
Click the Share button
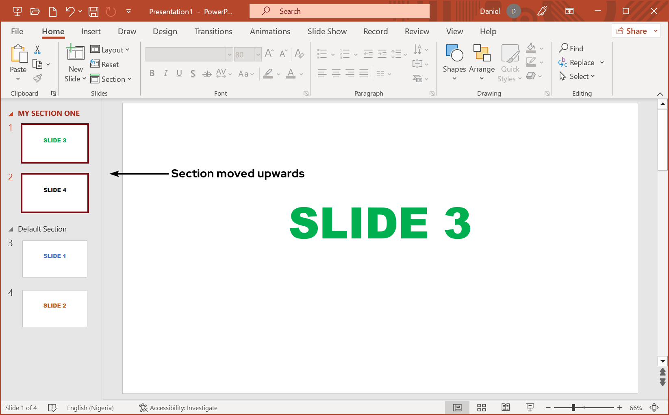[x=631, y=31]
